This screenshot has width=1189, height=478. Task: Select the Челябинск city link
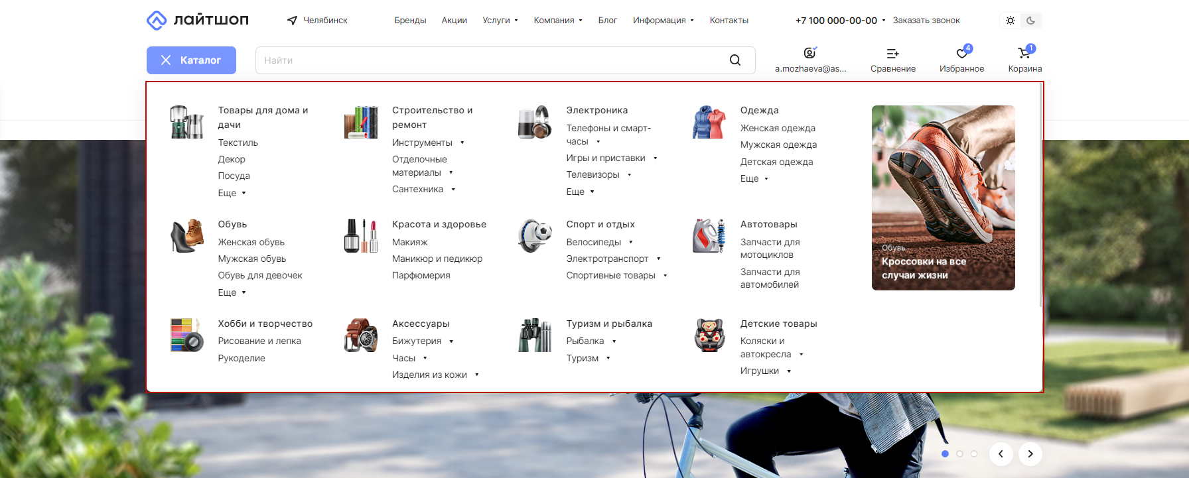[325, 21]
